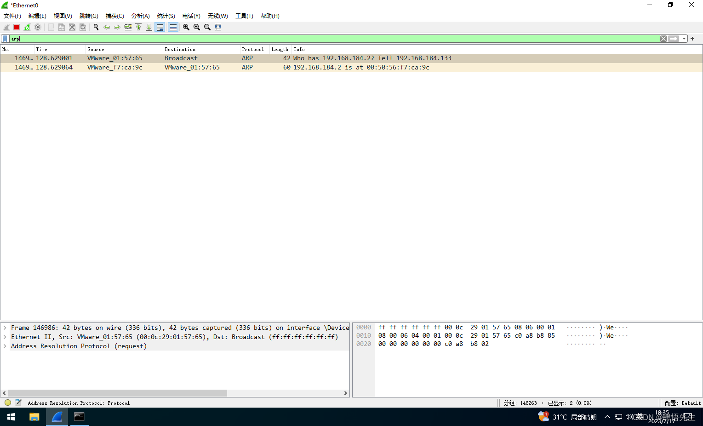Reload this capture file icon
The width and height of the screenshot is (703, 426).
83,27
